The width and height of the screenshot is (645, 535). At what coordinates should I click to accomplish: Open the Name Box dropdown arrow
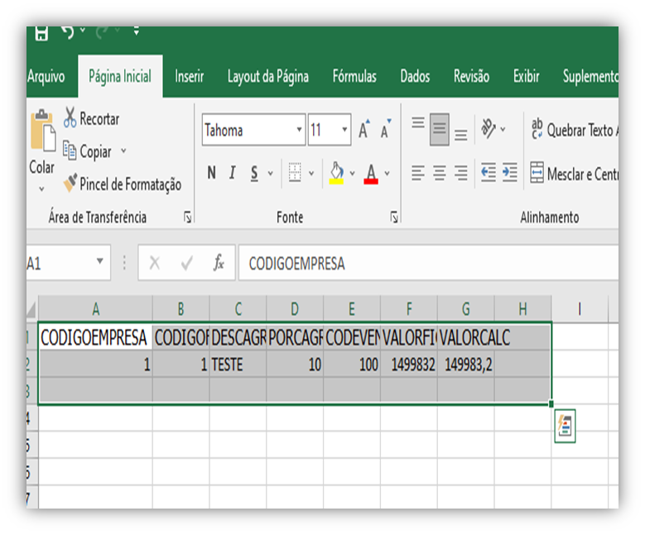click(99, 261)
